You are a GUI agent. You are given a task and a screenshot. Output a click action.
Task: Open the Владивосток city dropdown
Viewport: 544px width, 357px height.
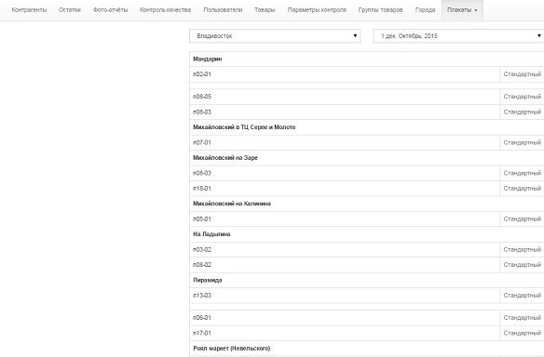pyautogui.click(x=275, y=36)
